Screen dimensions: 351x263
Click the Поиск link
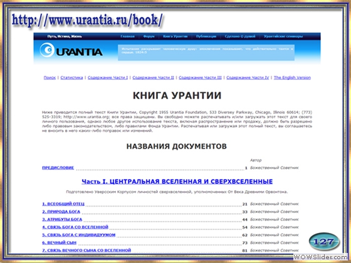[x=50, y=78]
